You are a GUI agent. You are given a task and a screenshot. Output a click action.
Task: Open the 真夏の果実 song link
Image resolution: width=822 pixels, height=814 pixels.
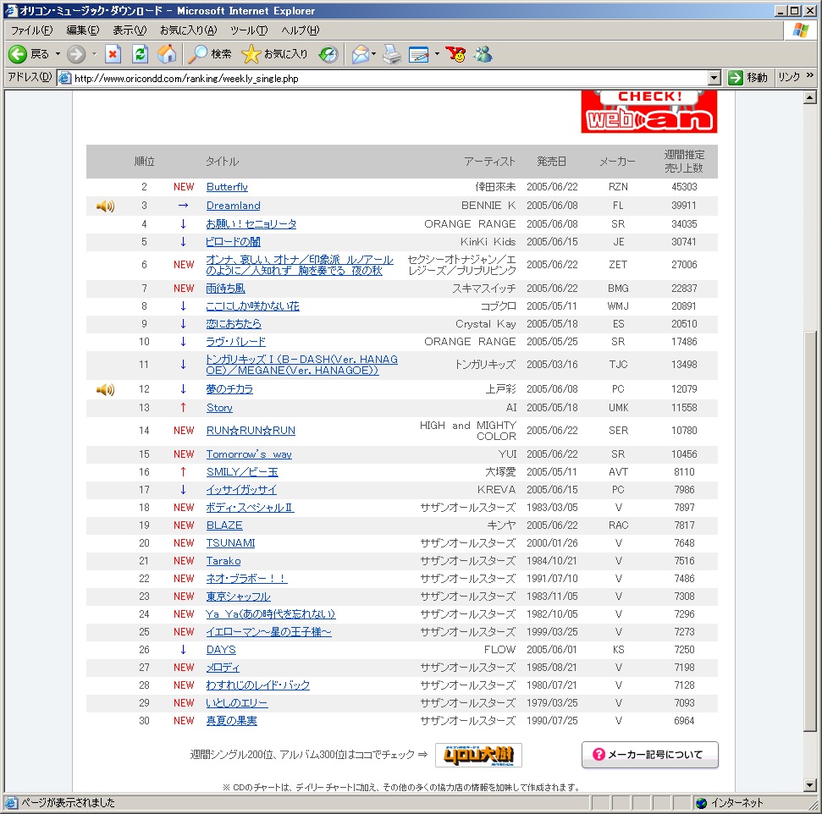pos(231,721)
